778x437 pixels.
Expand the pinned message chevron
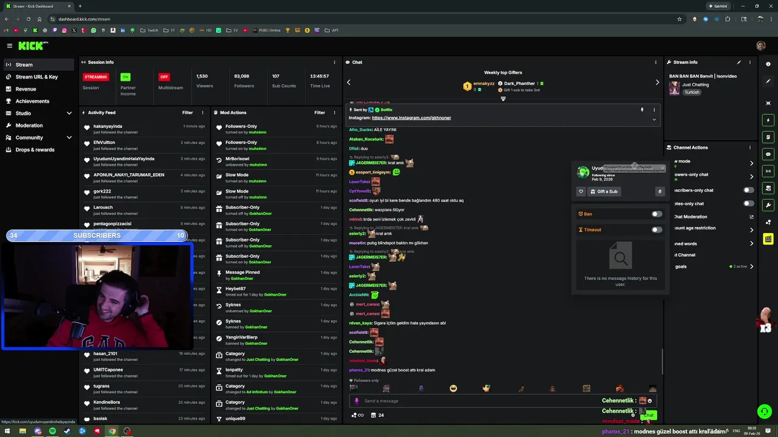(x=654, y=120)
